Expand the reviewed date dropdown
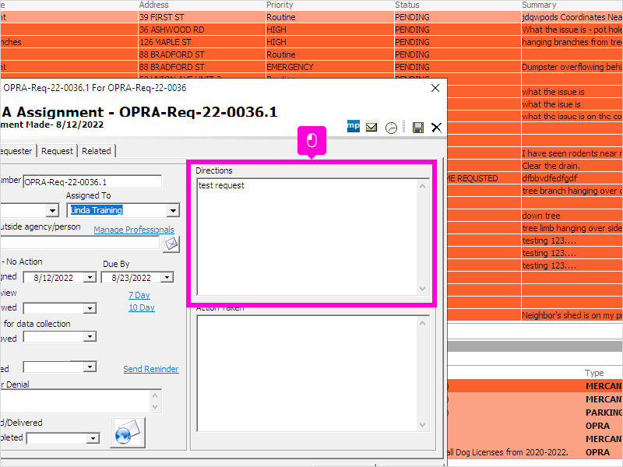 90,308
